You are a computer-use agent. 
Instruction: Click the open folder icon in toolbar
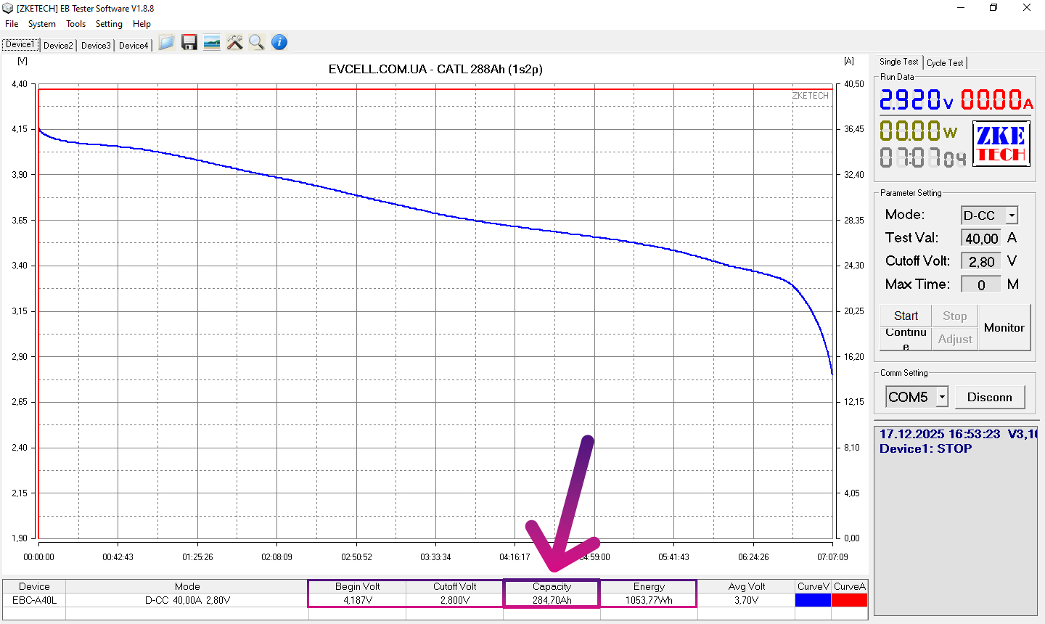pyautogui.click(x=166, y=43)
